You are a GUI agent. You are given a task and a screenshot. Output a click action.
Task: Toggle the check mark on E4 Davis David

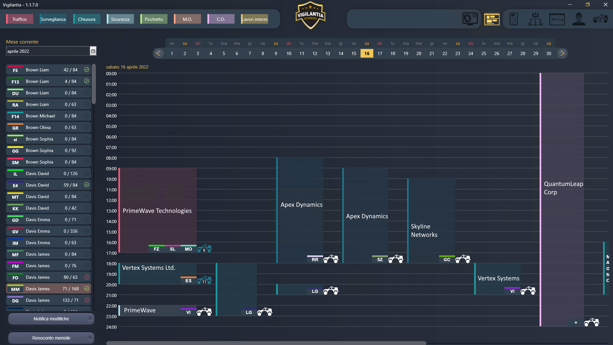click(x=87, y=185)
